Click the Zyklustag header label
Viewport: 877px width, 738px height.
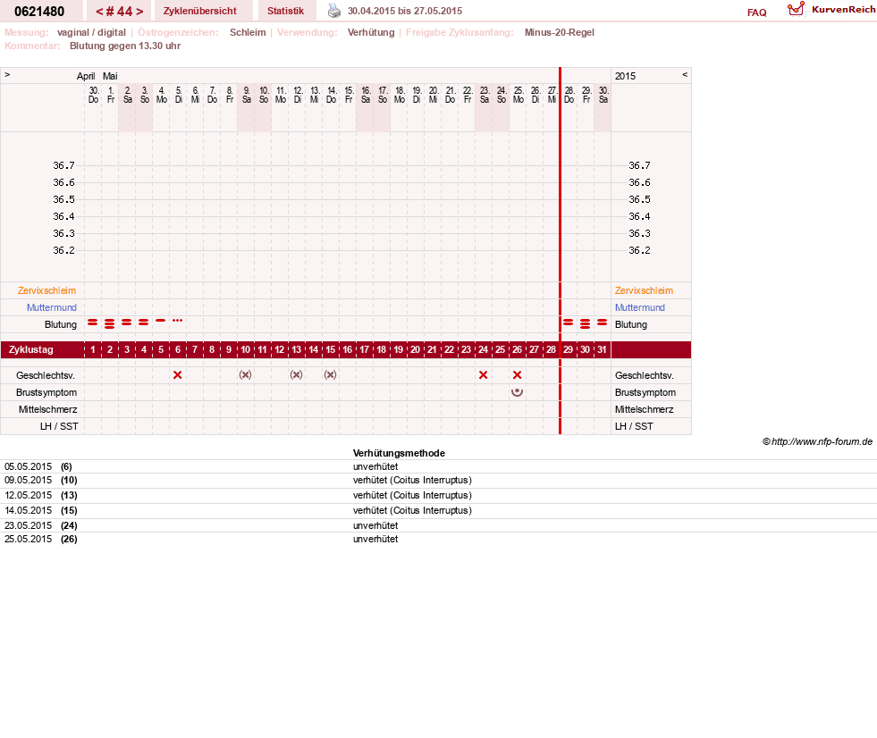[30, 350]
